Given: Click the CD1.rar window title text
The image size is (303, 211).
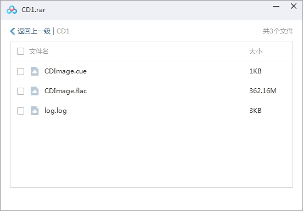Looking at the screenshot, I should pyautogui.click(x=33, y=10).
